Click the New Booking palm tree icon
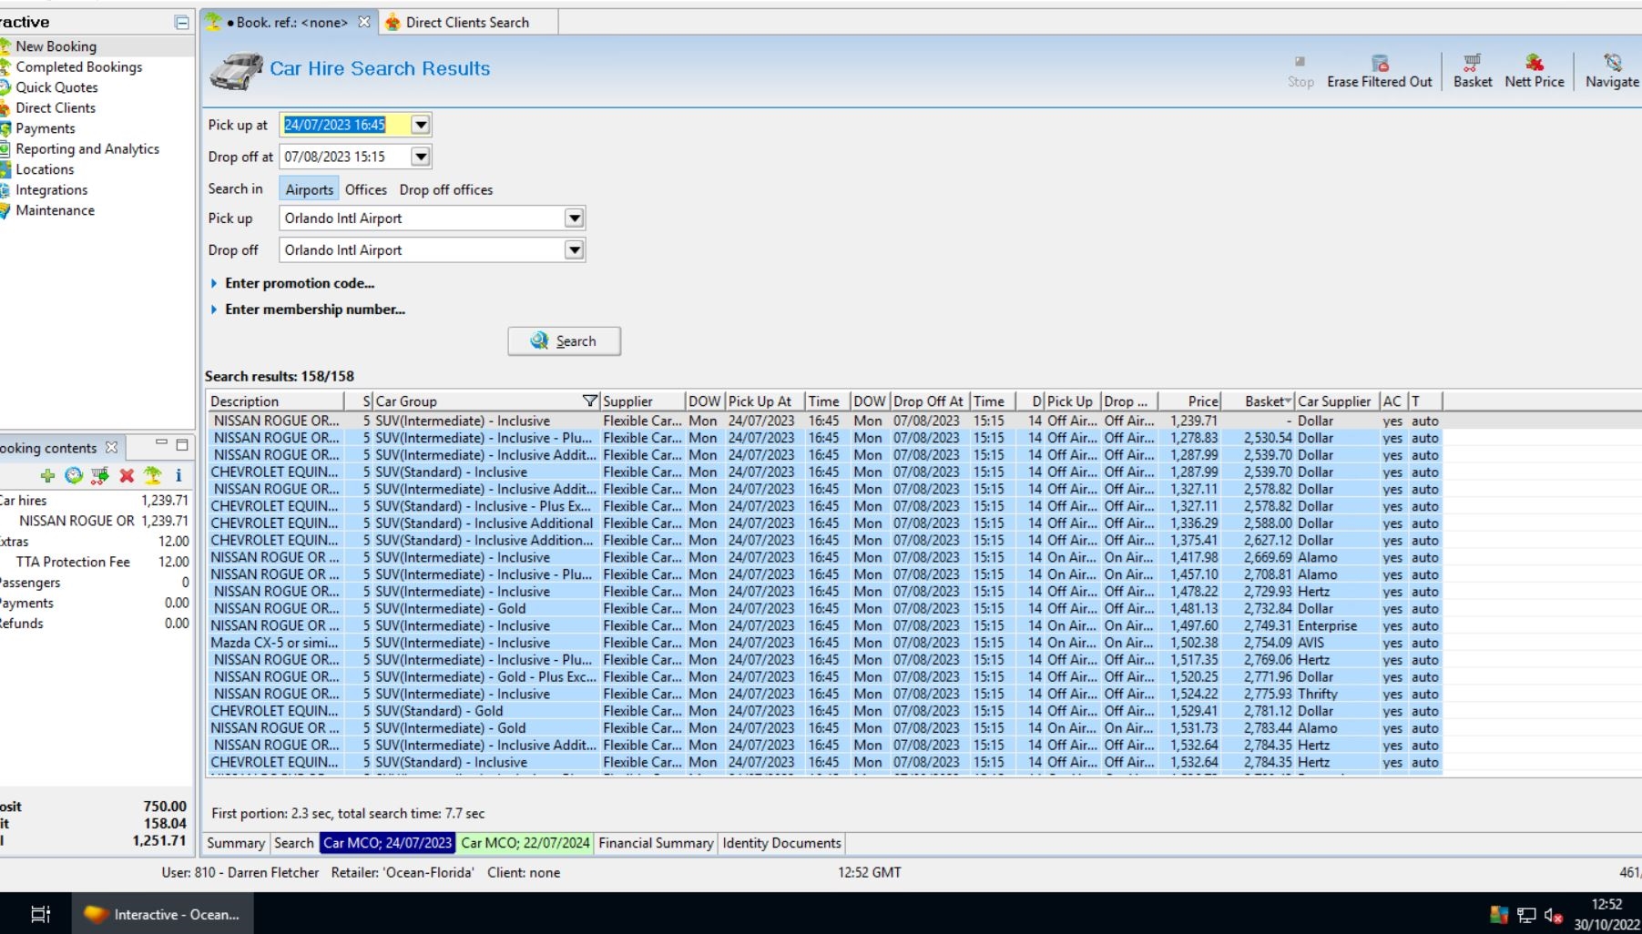 [x=5, y=46]
